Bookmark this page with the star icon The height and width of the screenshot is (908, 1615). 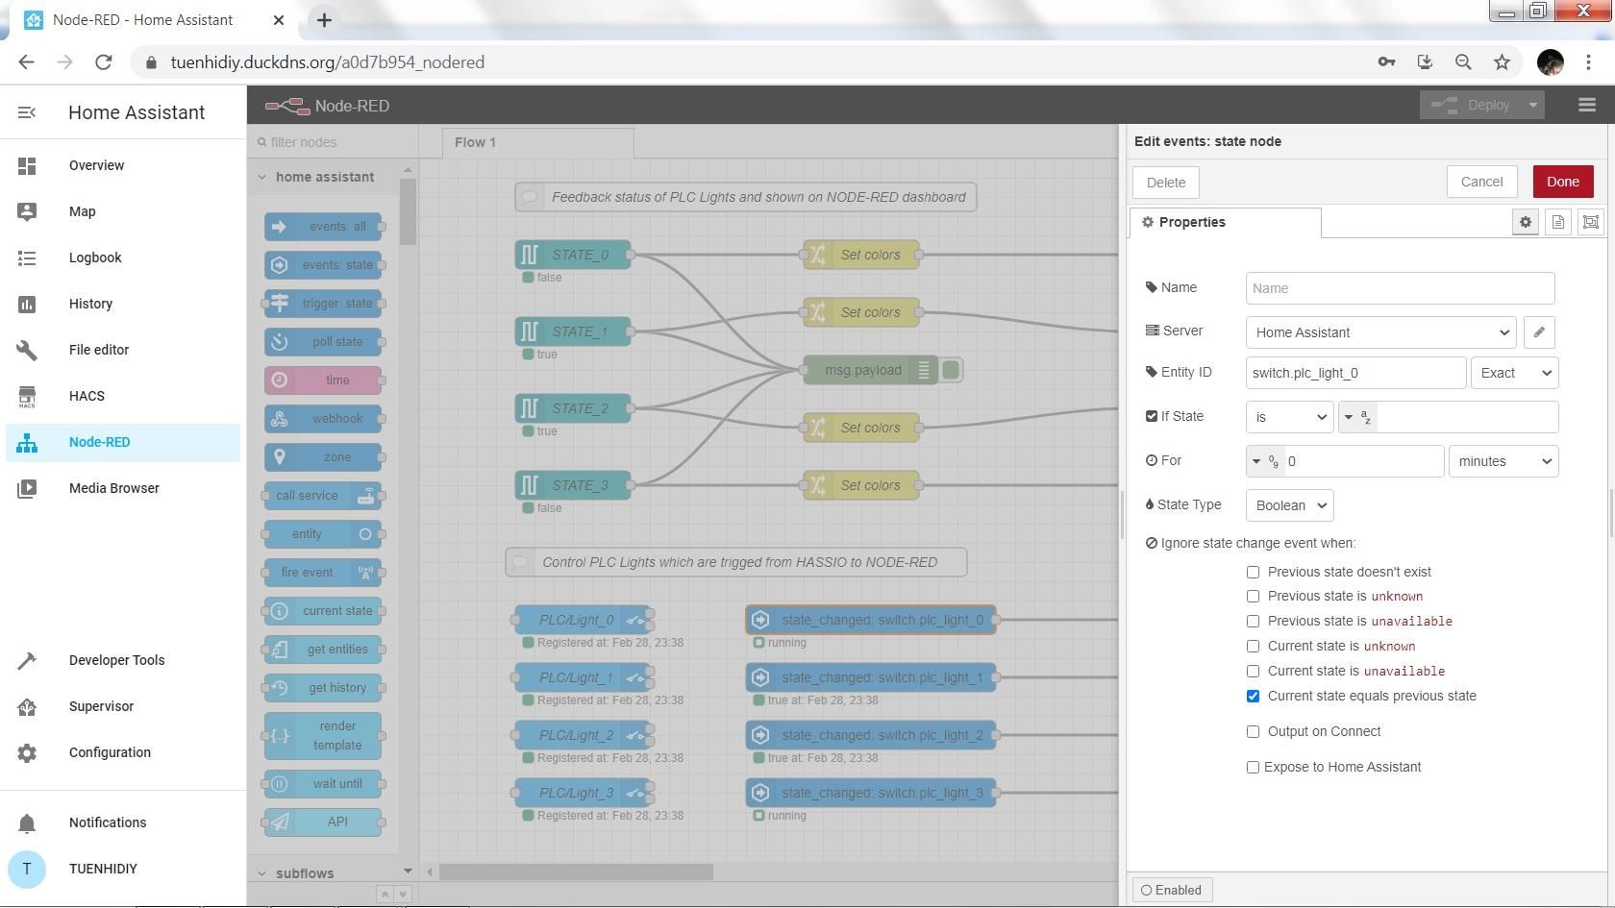(1502, 62)
